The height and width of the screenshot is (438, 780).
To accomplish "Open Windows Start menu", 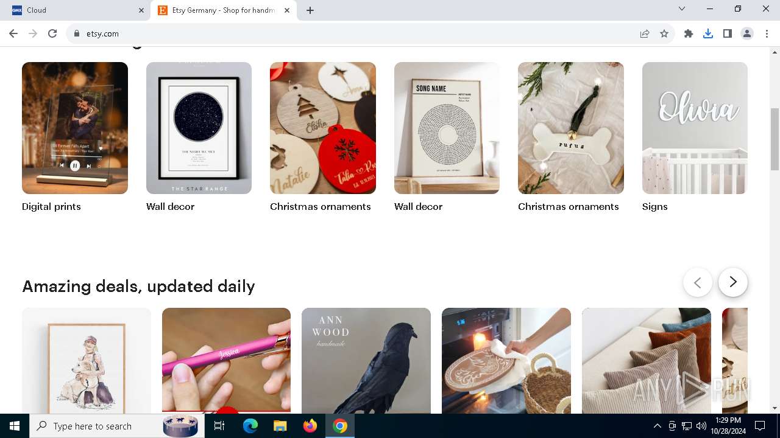I will click(15, 426).
